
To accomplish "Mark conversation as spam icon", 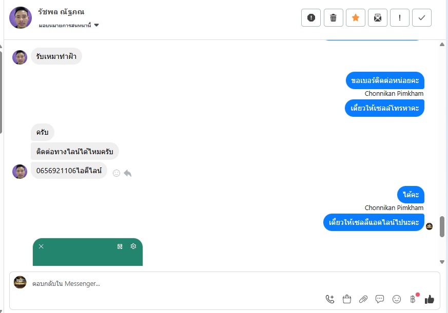I will pos(311,18).
